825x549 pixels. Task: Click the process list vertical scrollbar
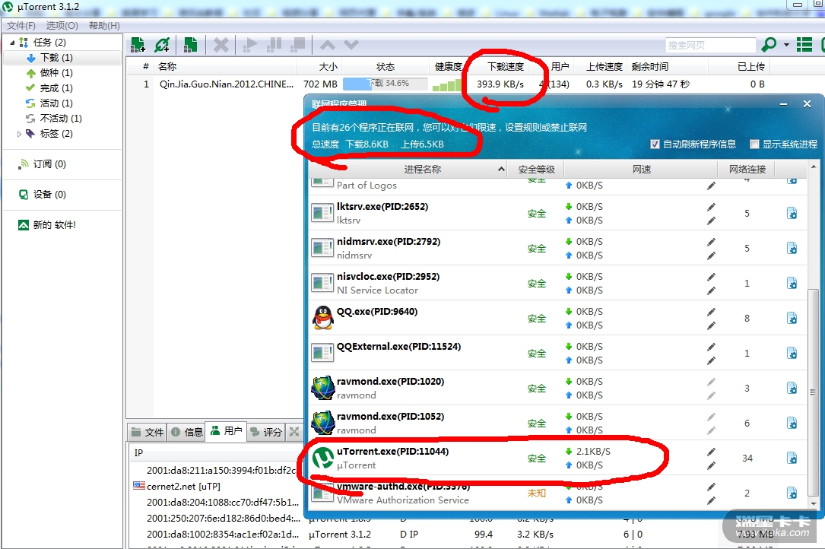click(814, 342)
